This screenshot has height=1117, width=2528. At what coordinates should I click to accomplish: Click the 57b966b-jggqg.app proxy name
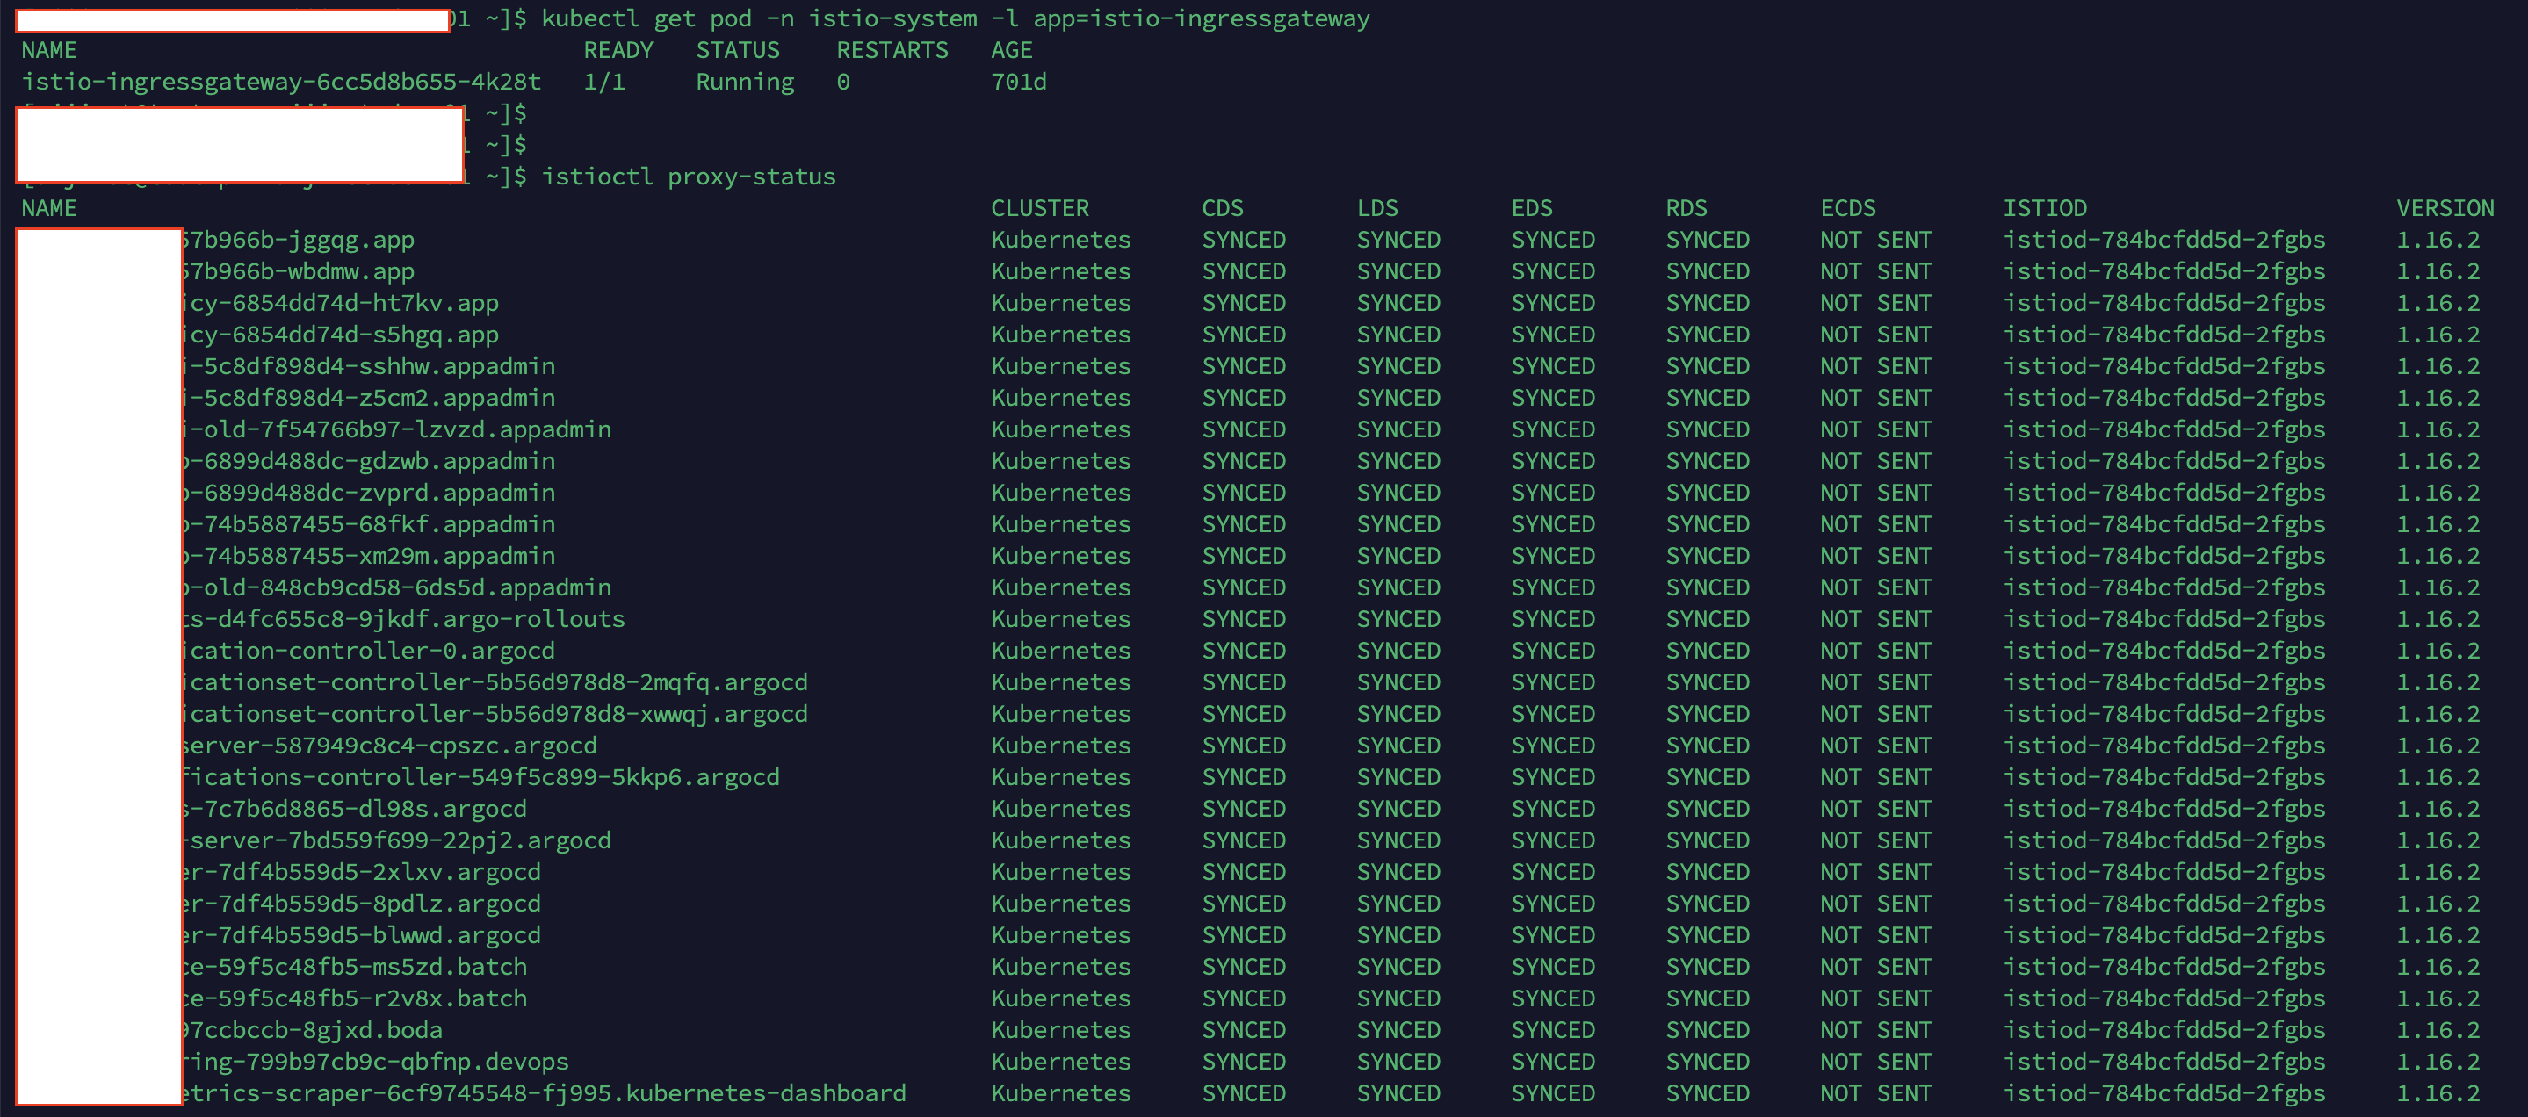tap(299, 239)
